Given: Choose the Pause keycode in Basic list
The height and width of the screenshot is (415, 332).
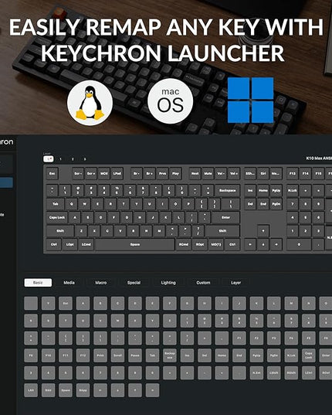Looking at the screenshot, I should [135, 355].
